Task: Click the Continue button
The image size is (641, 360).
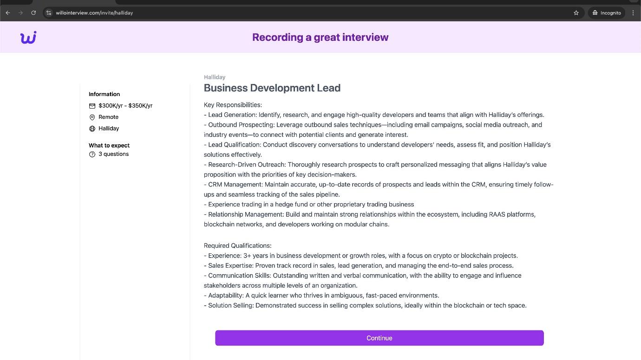Action: (379, 338)
